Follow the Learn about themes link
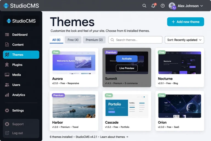The image size is (211, 141). tap(114, 137)
